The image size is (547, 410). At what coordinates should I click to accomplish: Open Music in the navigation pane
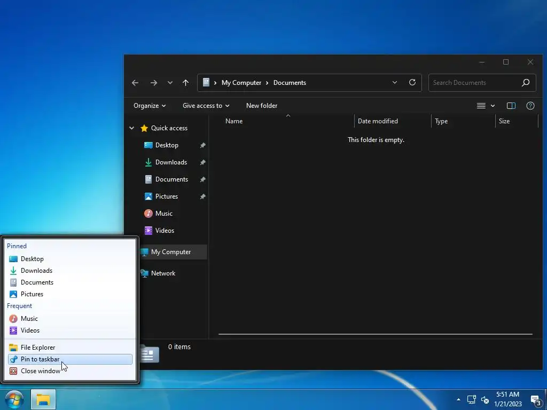pyautogui.click(x=163, y=214)
